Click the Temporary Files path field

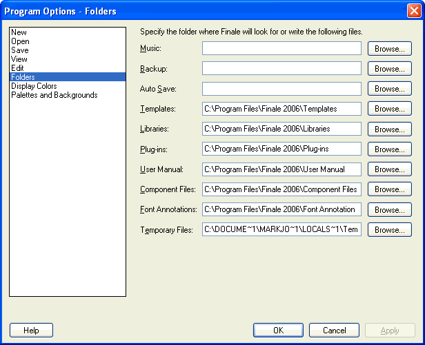(281, 229)
